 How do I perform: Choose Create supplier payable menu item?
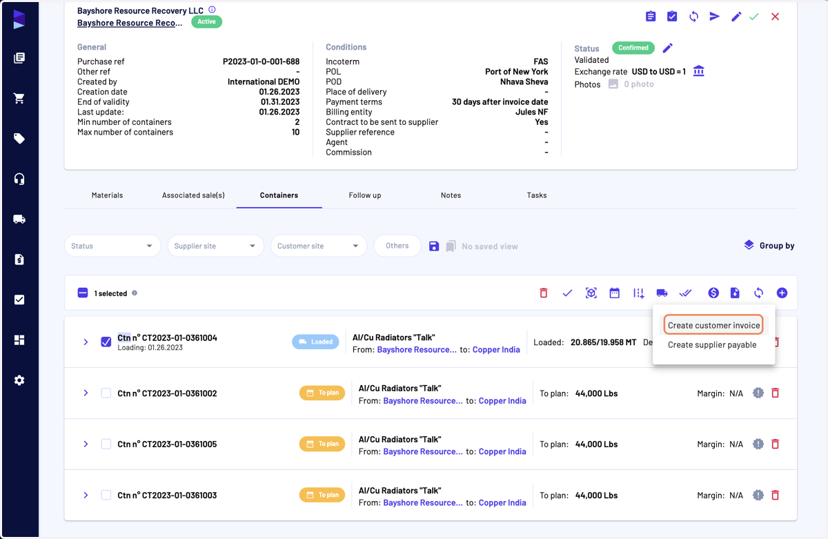713,344
